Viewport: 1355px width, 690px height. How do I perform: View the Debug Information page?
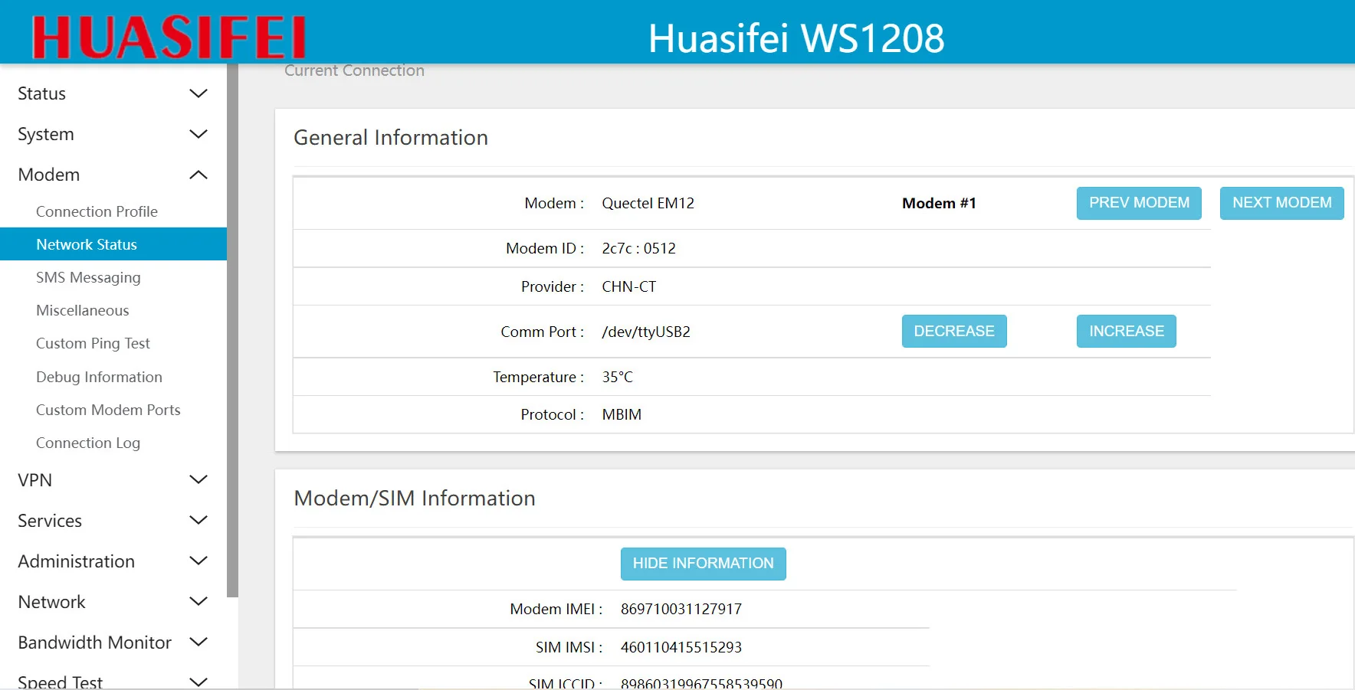pos(99,377)
